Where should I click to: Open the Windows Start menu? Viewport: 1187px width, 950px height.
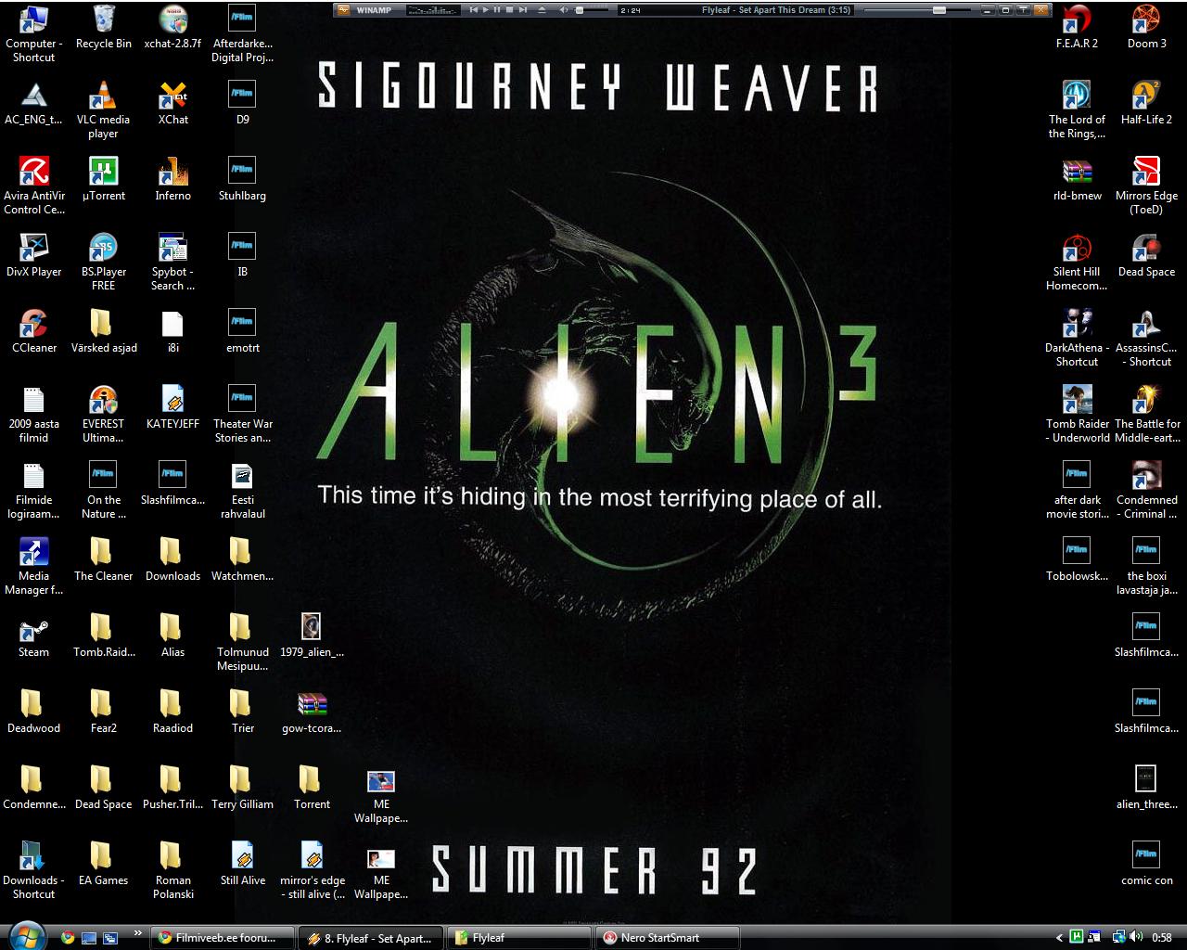(x=26, y=935)
